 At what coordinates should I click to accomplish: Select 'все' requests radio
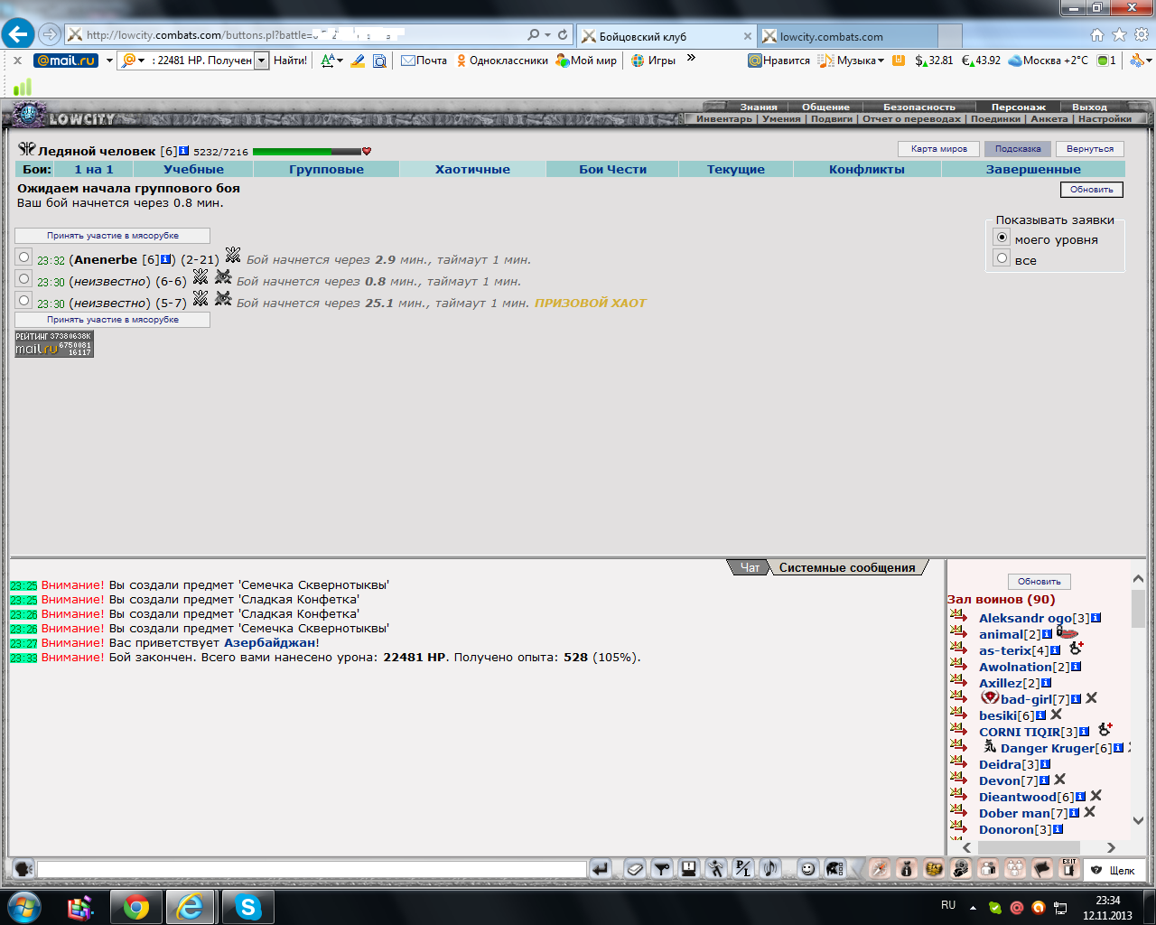point(1002,258)
